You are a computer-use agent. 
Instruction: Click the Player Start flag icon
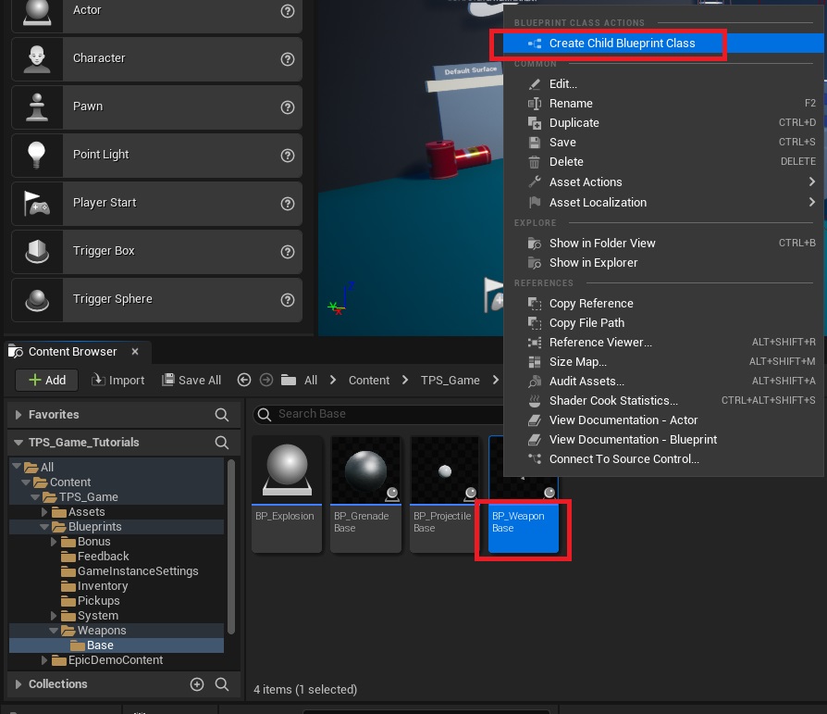[x=37, y=203]
